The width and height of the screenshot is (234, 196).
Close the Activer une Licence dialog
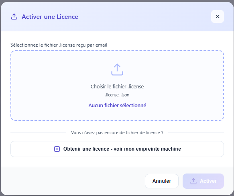[218, 16]
